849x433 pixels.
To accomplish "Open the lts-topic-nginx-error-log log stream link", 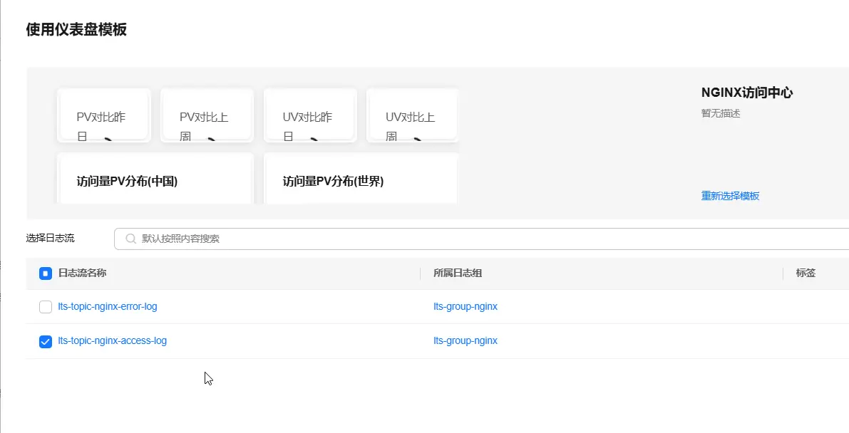I will [x=108, y=307].
